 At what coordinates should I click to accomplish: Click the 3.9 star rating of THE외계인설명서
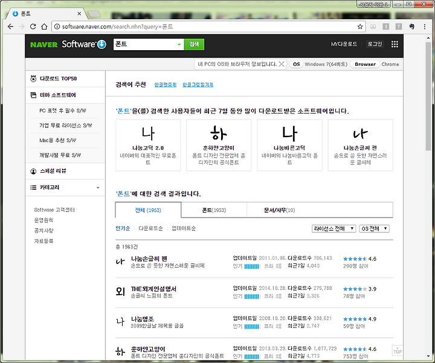coord(360,289)
